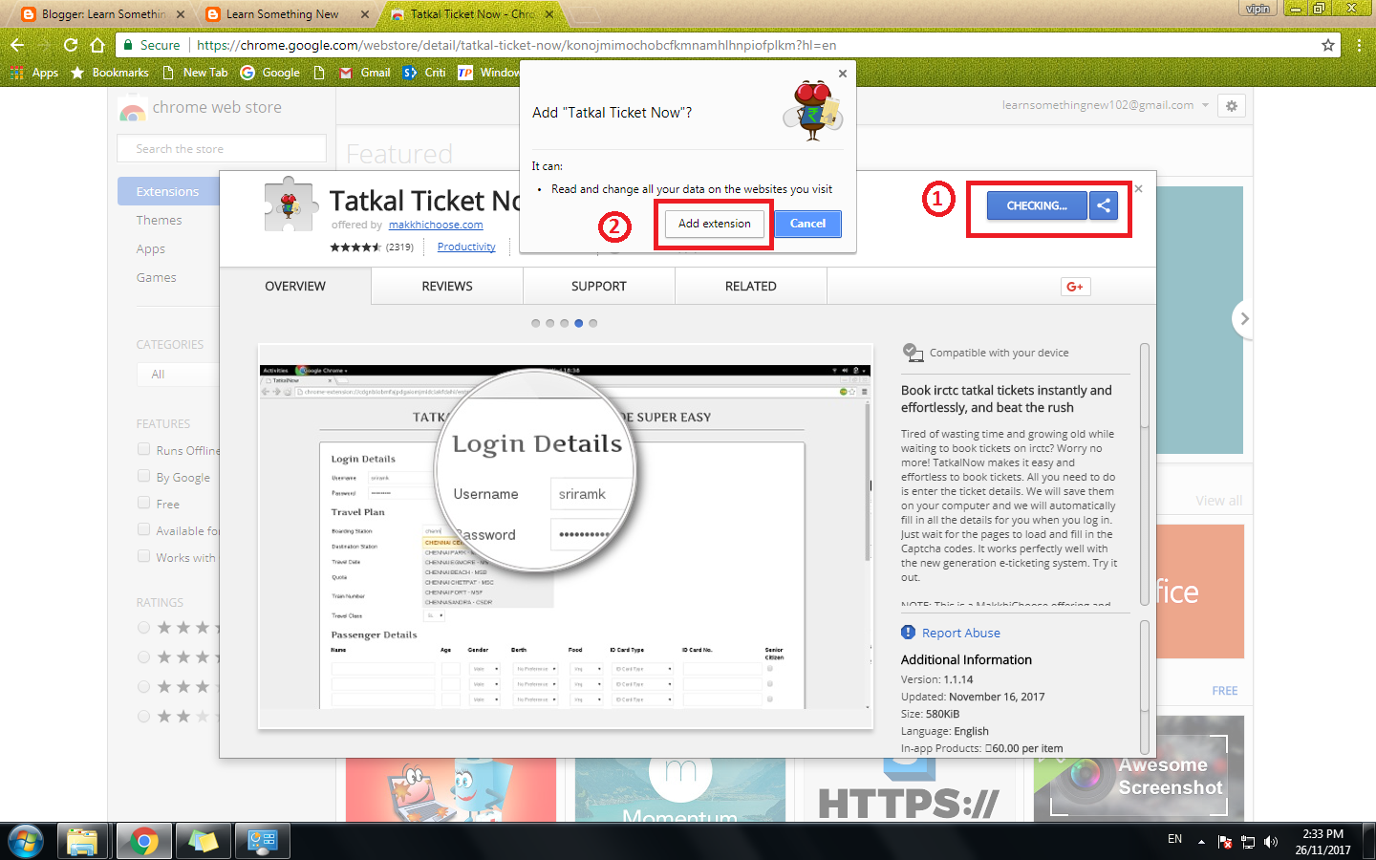The height and width of the screenshot is (860, 1376).
Task: Open Windows Start button
Action: point(26,842)
